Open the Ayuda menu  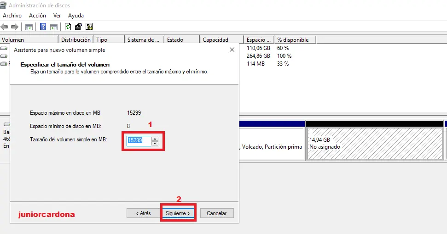click(76, 16)
